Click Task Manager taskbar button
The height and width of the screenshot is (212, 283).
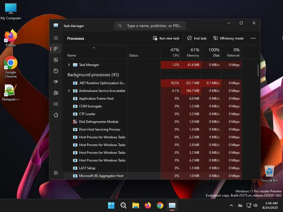pos(172,205)
